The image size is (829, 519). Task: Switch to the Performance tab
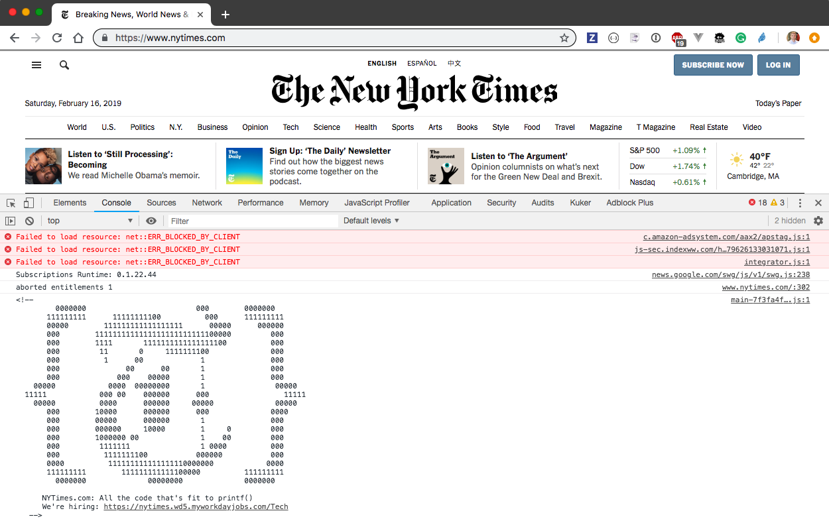(x=261, y=203)
